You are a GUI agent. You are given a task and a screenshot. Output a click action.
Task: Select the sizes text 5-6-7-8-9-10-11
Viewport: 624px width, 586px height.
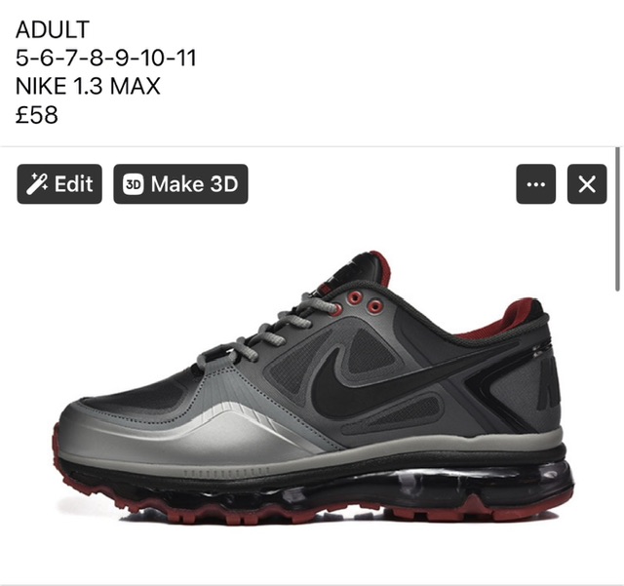pyautogui.click(x=106, y=58)
